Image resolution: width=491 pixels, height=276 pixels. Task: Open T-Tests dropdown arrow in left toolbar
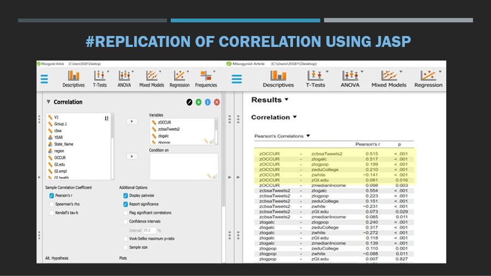pos(109,71)
